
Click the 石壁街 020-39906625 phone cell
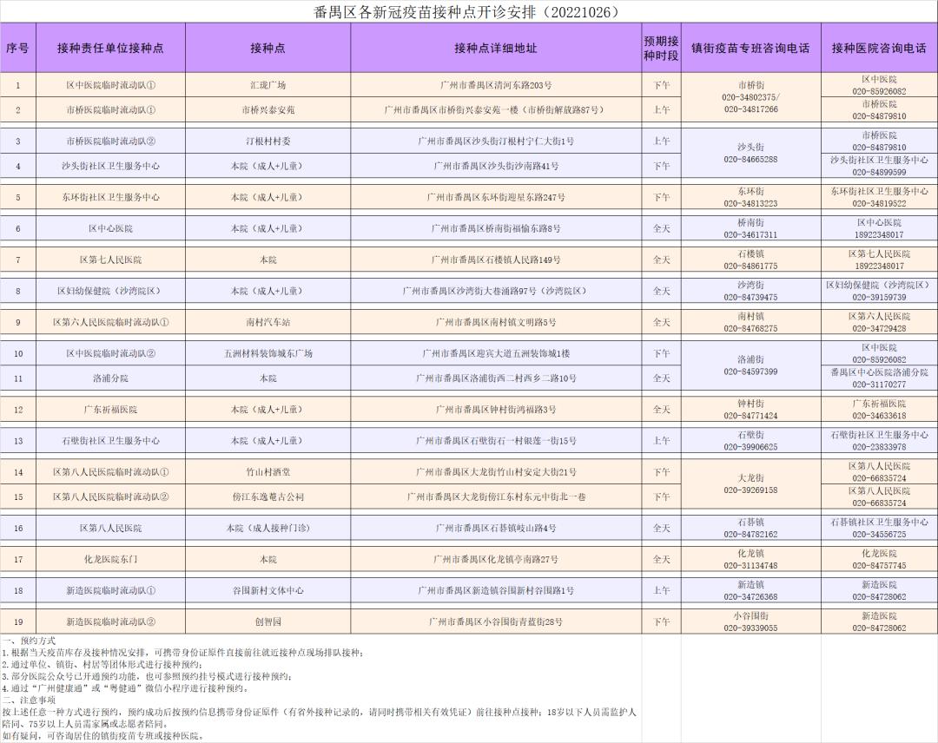pos(750,441)
